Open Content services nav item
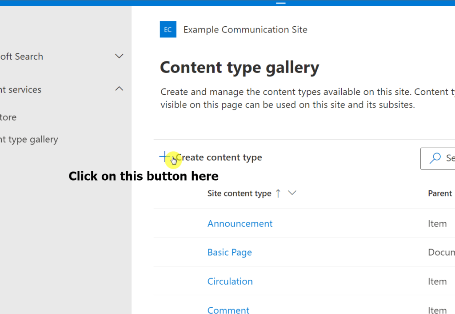 coord(20,89)
